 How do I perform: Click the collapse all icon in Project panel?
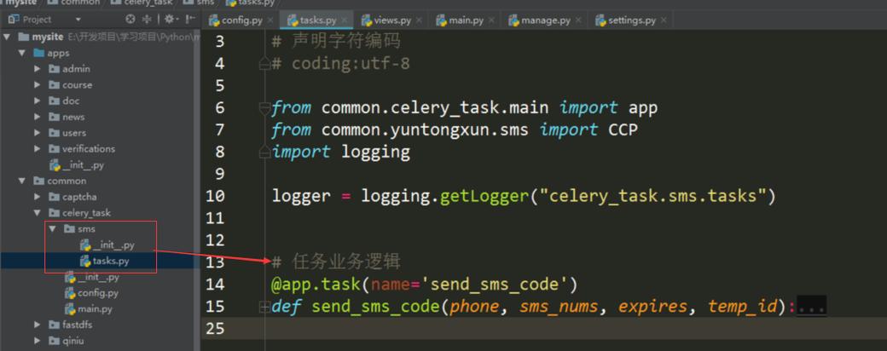pyautogui.click(x=147, y=20)
